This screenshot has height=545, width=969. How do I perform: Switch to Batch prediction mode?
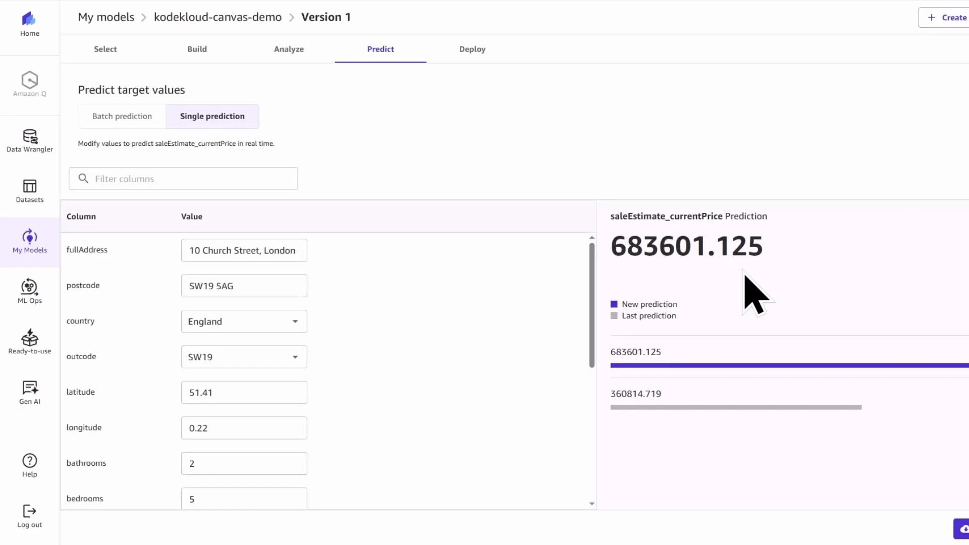pos(122,116)
